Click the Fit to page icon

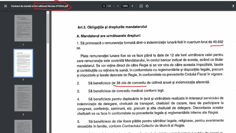click(141, 6)
